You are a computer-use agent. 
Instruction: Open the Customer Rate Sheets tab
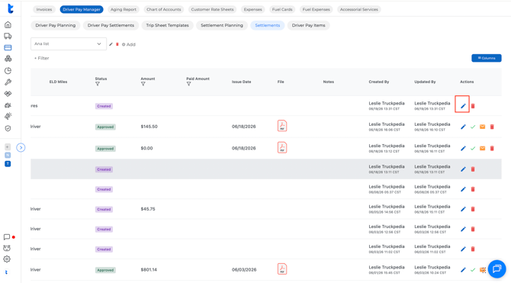click(212, 9)
